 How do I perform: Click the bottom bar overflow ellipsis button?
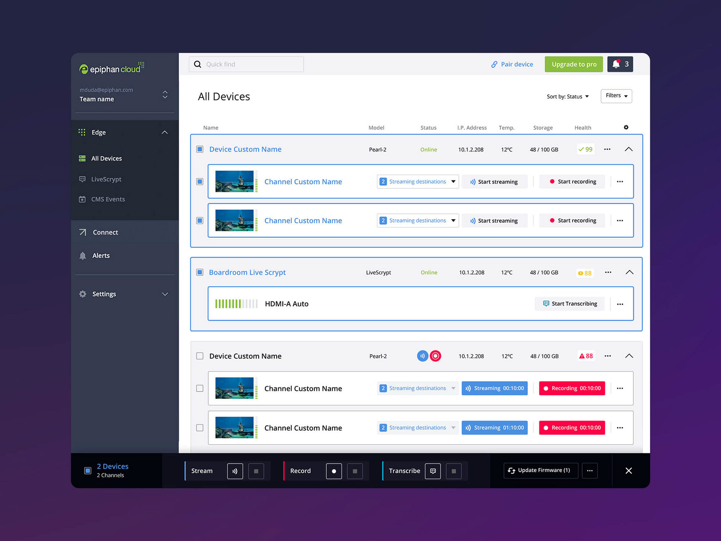click(590, 471)
